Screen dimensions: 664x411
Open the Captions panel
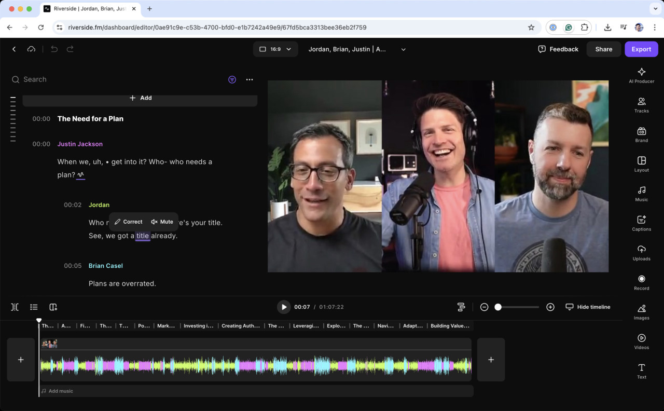click(x=641, y=223)
